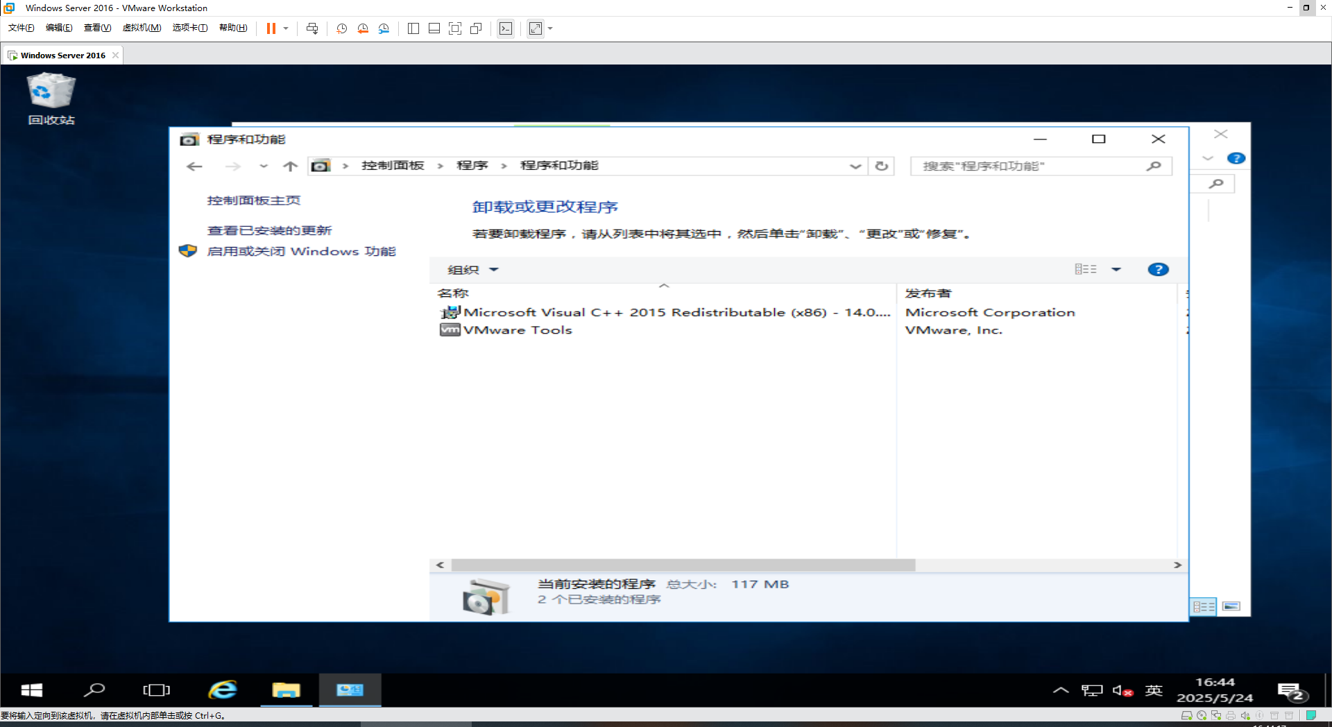Open the Recycle Bin desktop icon
Image resolution: width=1332 pixels, height=727 pixels.
coord(51,99)
